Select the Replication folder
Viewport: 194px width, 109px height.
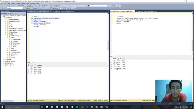click(10, 63)
